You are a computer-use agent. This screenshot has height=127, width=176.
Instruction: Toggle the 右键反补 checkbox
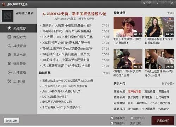(112, 123)
